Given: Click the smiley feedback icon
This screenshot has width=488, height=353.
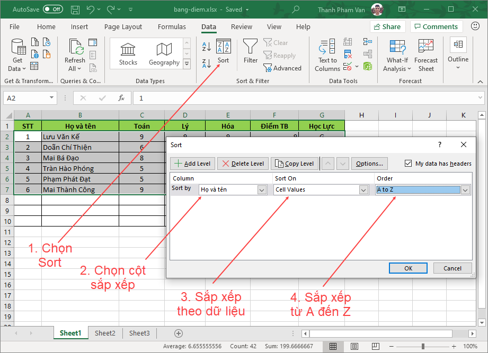Looking at the screenshot, I should [x=475, y=26].
